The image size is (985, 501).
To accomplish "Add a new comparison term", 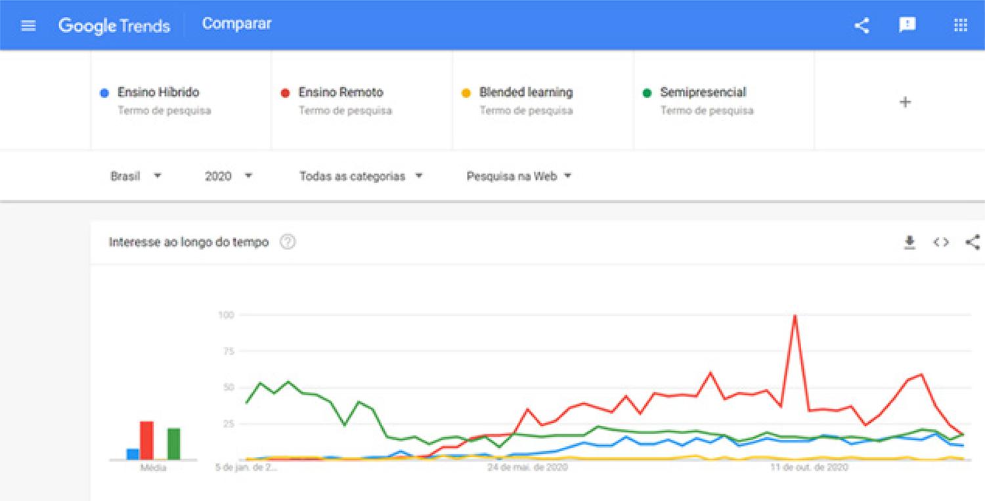I will click(905, 102).
